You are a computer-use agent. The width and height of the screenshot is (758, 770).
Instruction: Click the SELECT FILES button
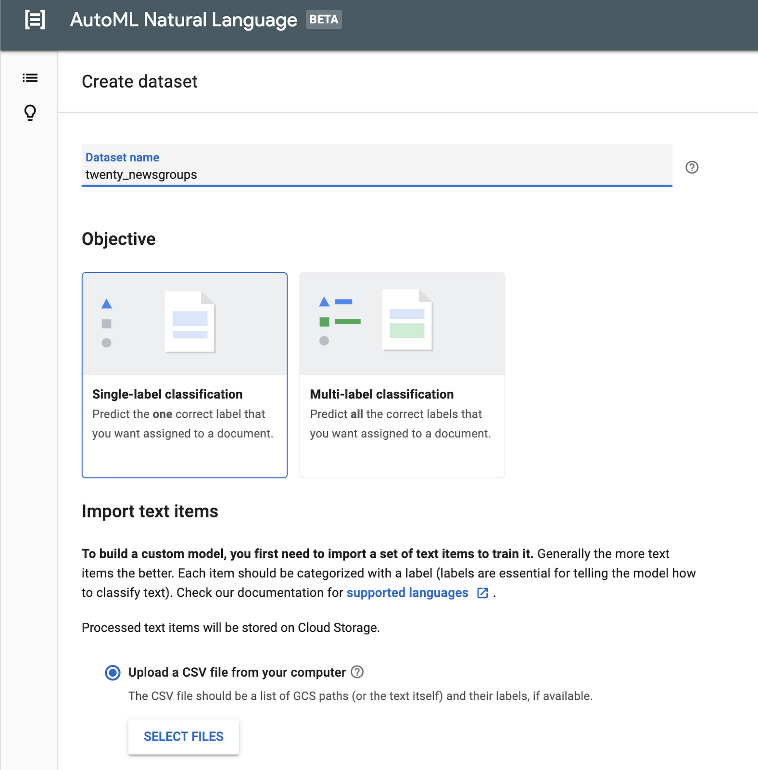[184, 736]
